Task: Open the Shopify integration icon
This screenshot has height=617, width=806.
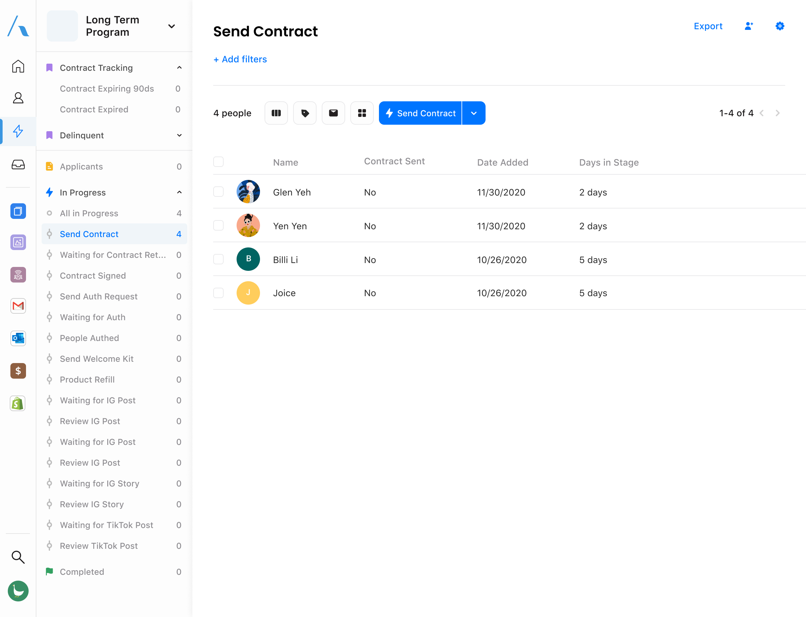Action: (18, 403)
